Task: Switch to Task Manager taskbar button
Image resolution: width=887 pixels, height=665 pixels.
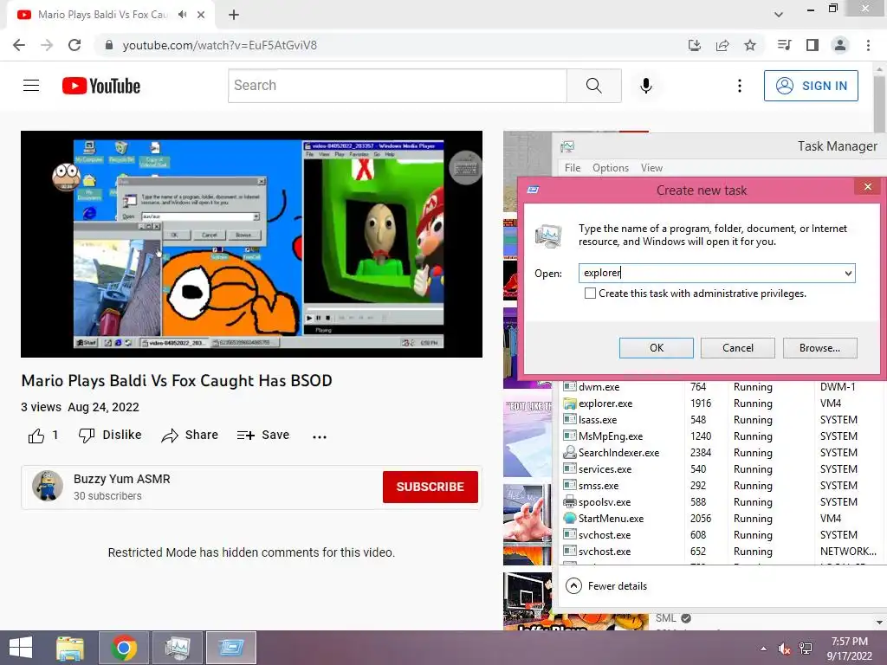Action: 177,648
